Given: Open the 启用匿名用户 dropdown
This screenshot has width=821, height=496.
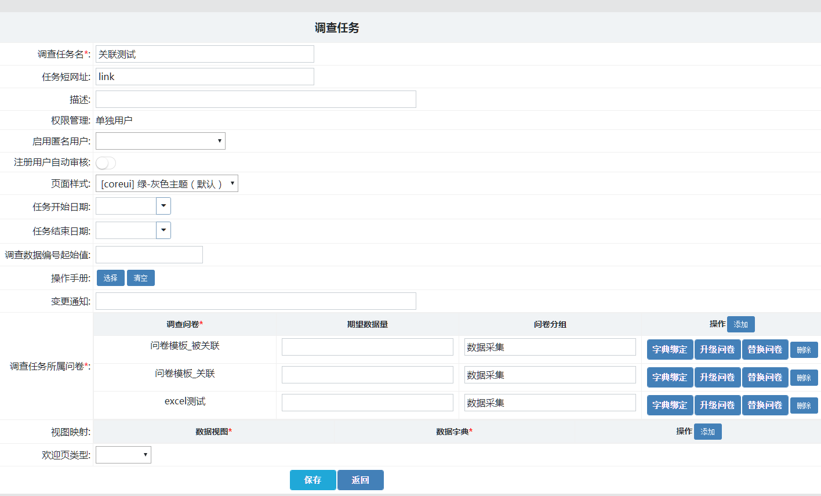Looking at the screenshot, I should point(160,141).
